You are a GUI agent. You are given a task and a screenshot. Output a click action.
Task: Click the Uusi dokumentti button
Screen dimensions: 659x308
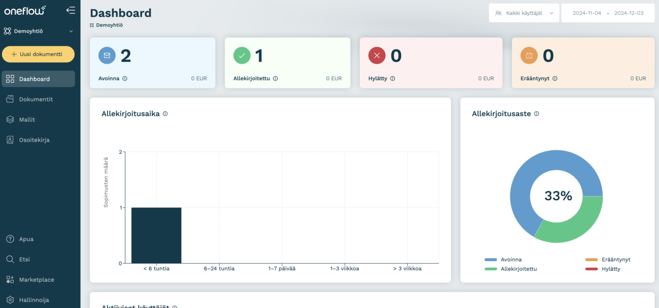tap(38, 54)
